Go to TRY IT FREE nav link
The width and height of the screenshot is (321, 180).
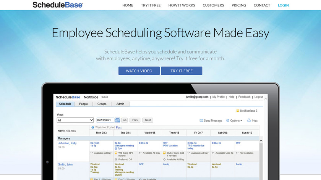point(151,5)
